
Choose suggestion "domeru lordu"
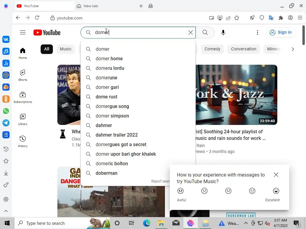(138, 68)
